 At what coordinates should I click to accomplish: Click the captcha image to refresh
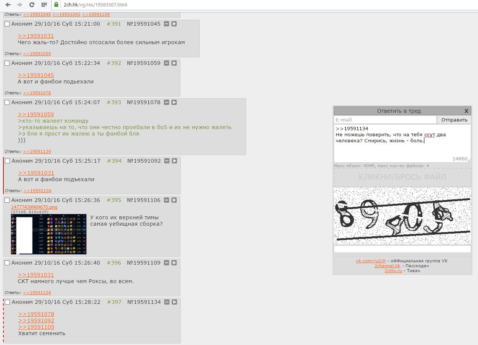tap(402, 216)
